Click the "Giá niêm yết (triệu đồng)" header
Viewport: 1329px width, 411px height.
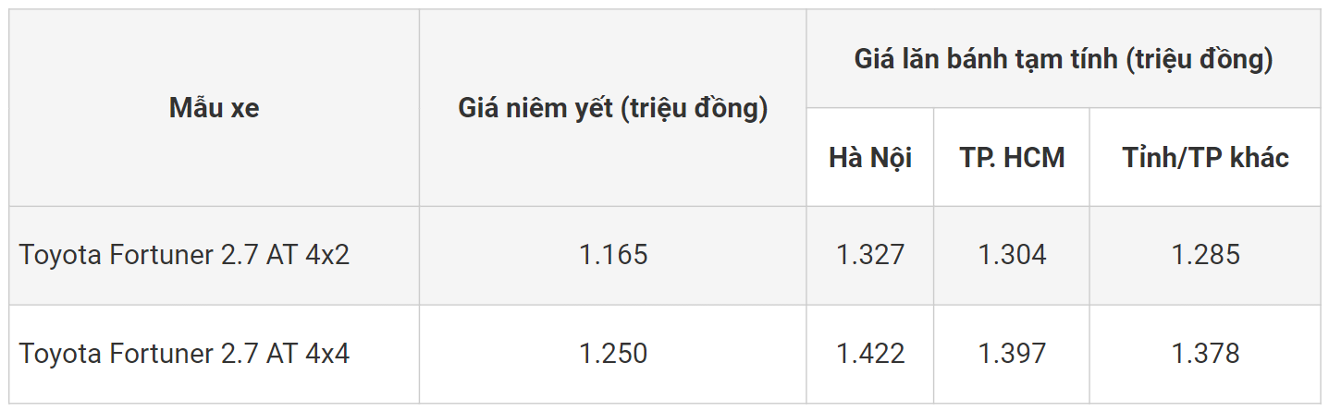[613, 108]
